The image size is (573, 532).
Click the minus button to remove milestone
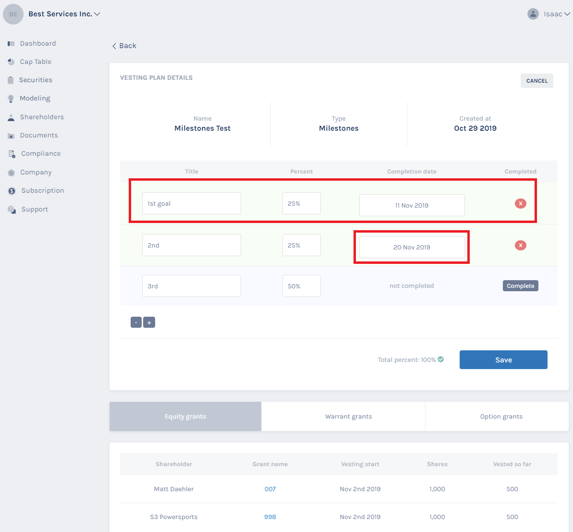tap(136, 322)
